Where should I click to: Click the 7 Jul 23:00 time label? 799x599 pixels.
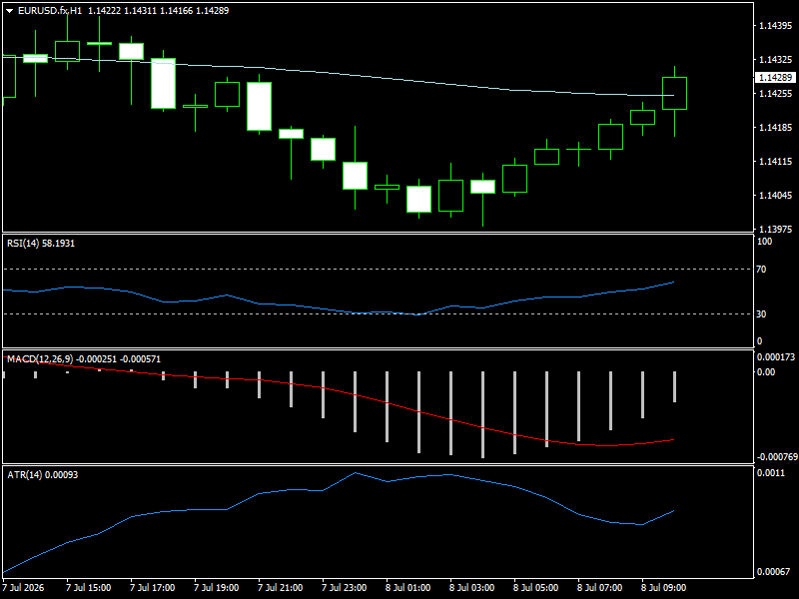345,588
